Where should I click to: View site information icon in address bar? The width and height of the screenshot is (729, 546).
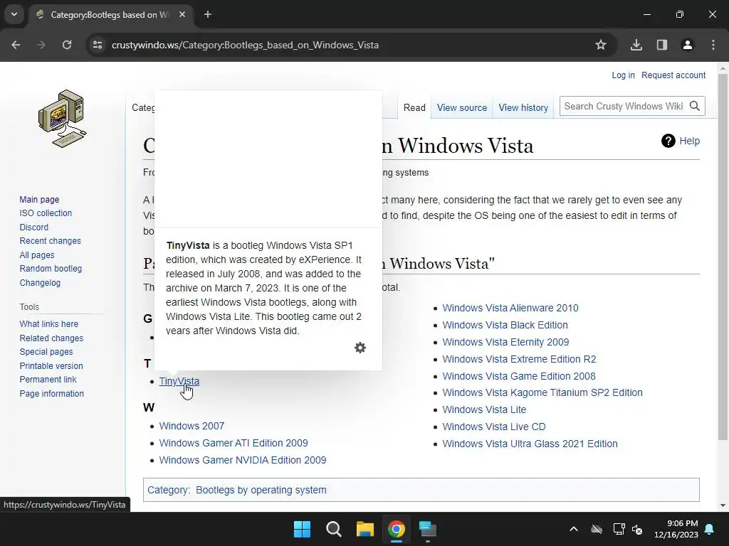[98, 45]
